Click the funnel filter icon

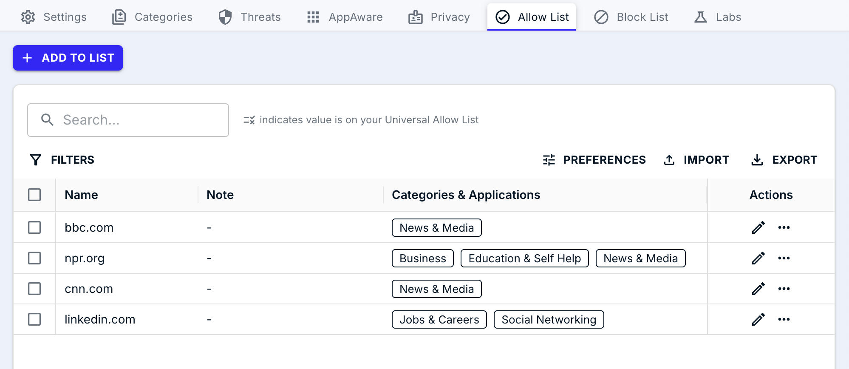(36, 160)
